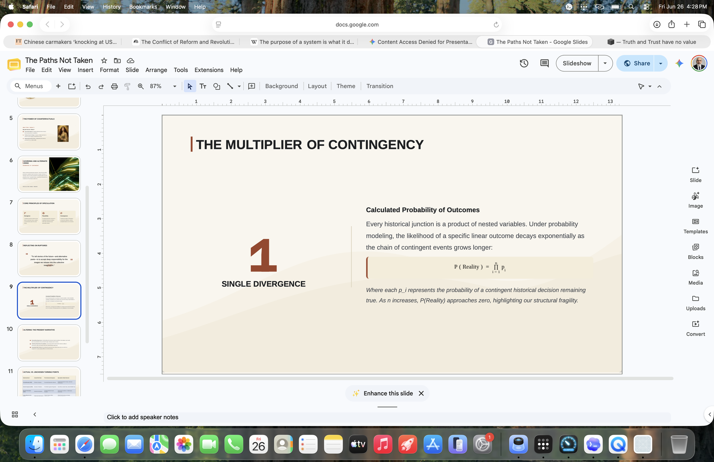Click the new slide plus button
The height and width of the screenshot is (462, 714).
pos(58,86)
